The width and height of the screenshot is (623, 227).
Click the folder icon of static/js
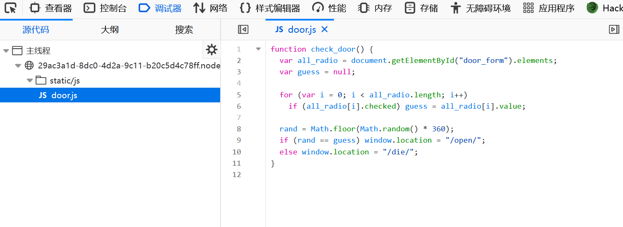(41, 80)
